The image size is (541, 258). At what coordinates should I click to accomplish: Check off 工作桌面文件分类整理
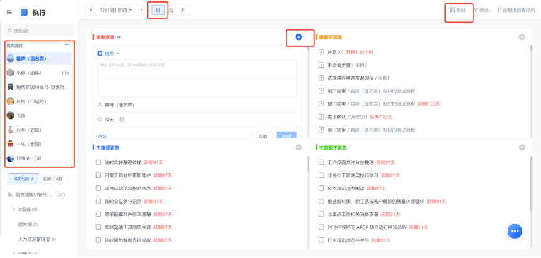(x=321, y=162)
